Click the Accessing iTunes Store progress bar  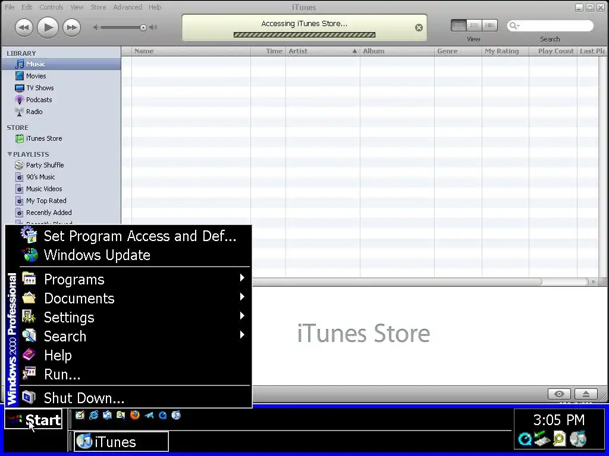[304, 35]
